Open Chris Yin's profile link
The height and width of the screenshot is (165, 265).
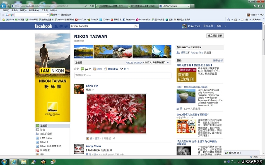click(x=92, y=86)
